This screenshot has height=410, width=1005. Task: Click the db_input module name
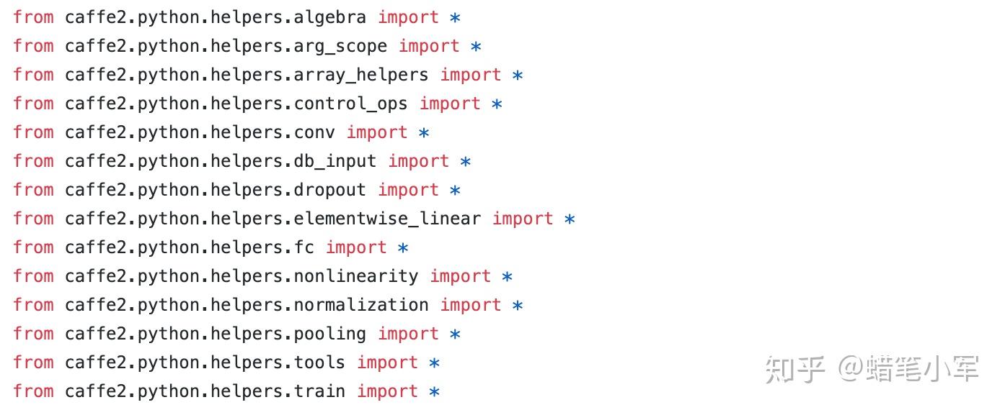pos(335,161)
